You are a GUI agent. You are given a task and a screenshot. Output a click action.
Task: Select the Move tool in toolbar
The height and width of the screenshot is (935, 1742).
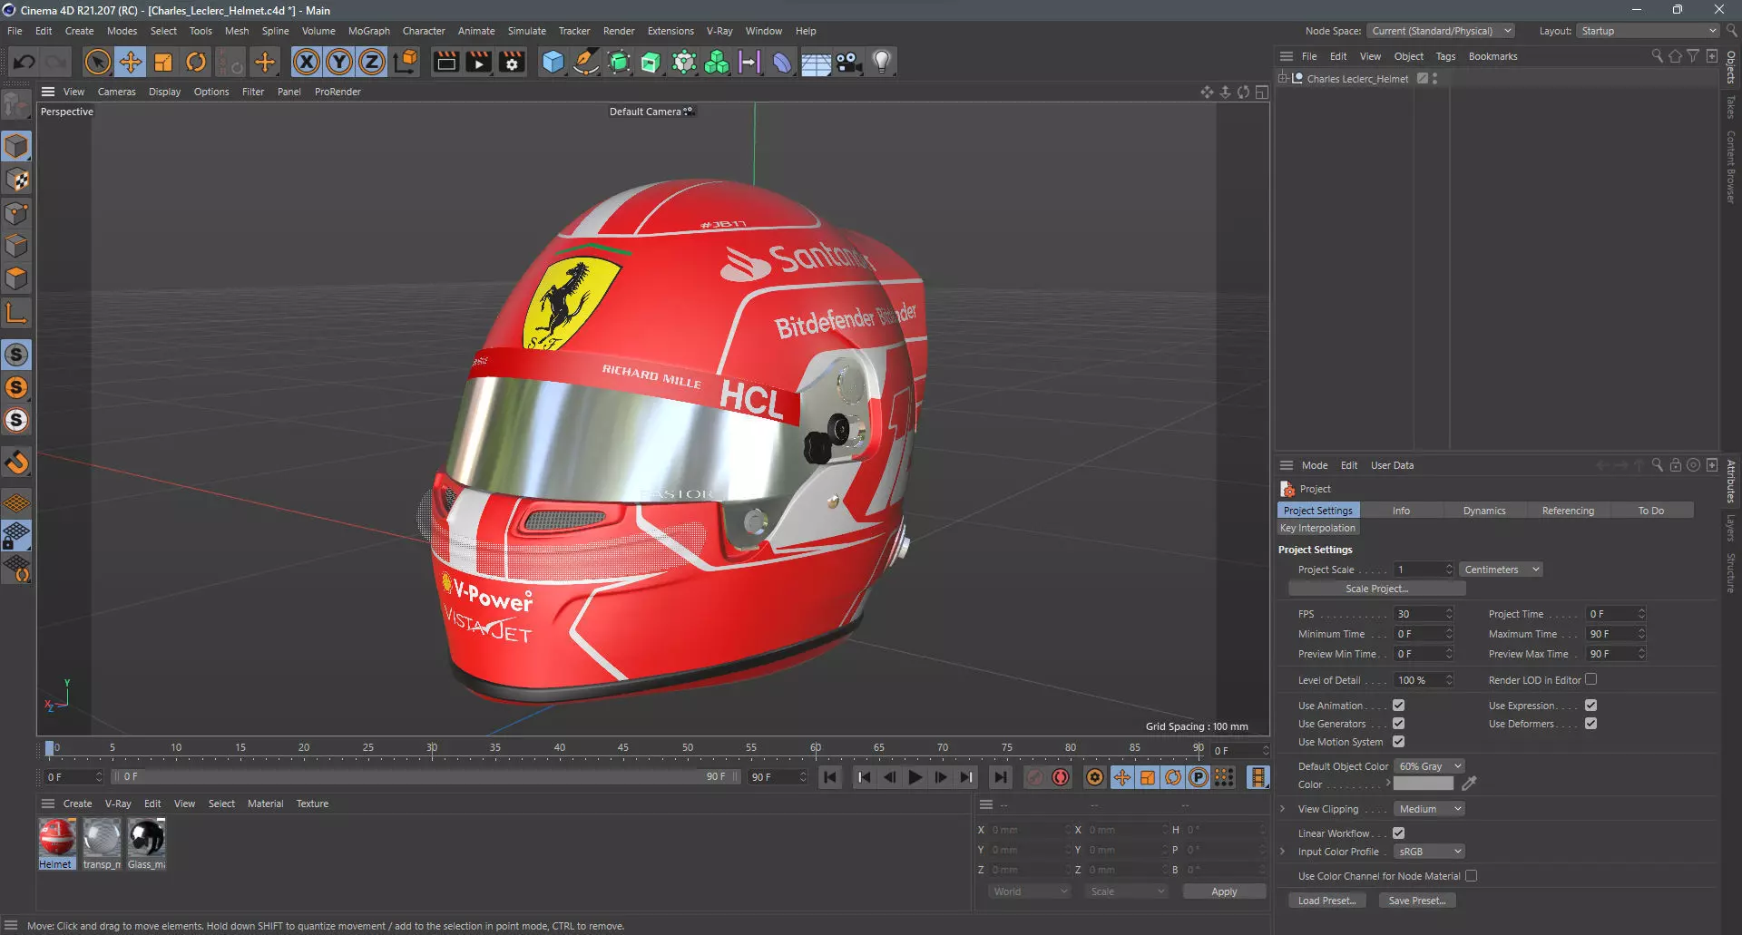(131, 62)
